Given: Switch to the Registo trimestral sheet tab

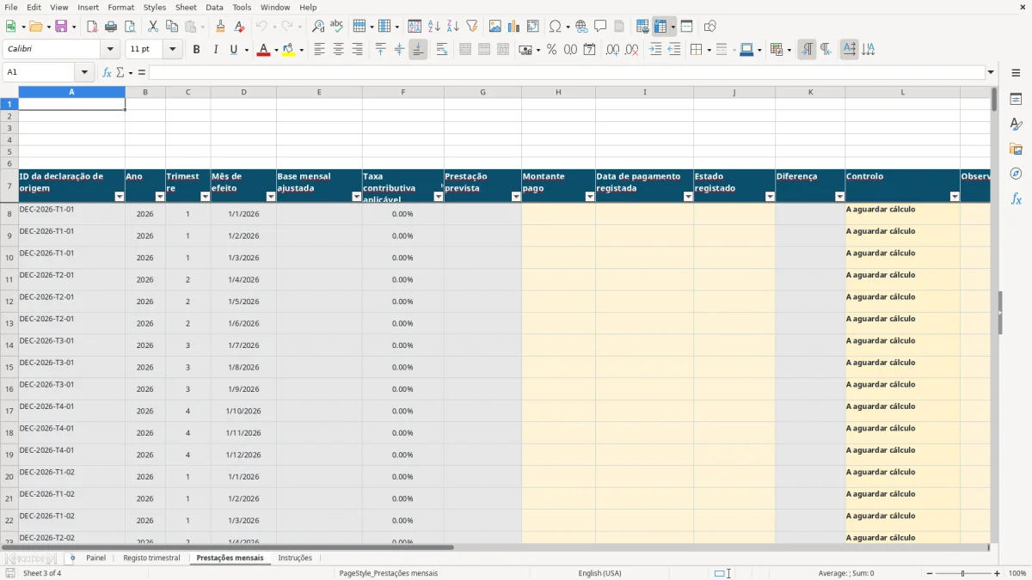Looking at the screenshot, I should click(151, 558).
